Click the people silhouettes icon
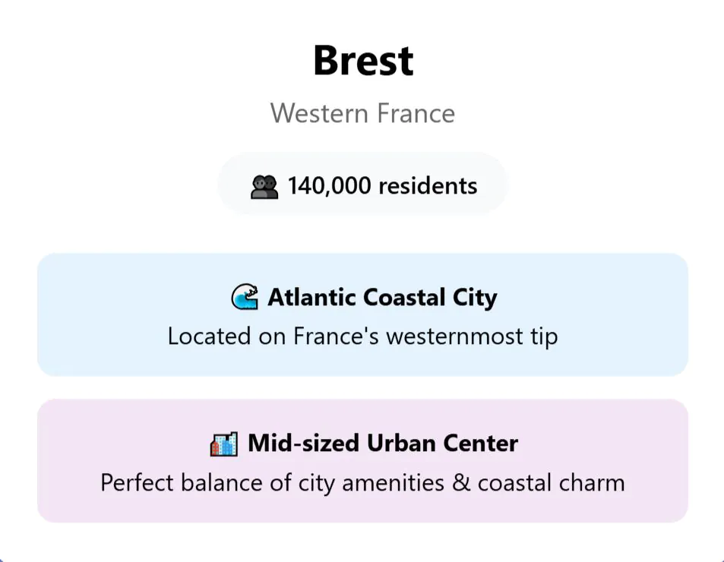Screen dimensions: 724x562 click(x=264, y=186)
